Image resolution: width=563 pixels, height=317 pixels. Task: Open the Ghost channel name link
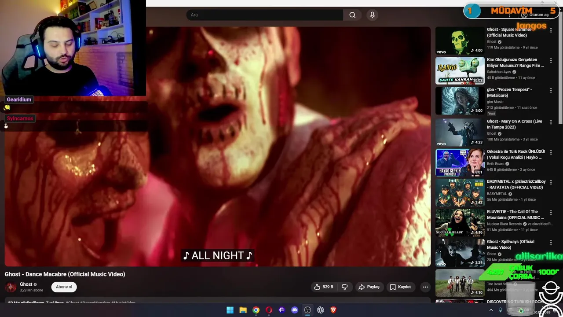26,284
